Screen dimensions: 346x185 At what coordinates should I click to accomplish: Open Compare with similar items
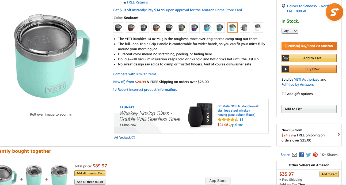[135, 74]
